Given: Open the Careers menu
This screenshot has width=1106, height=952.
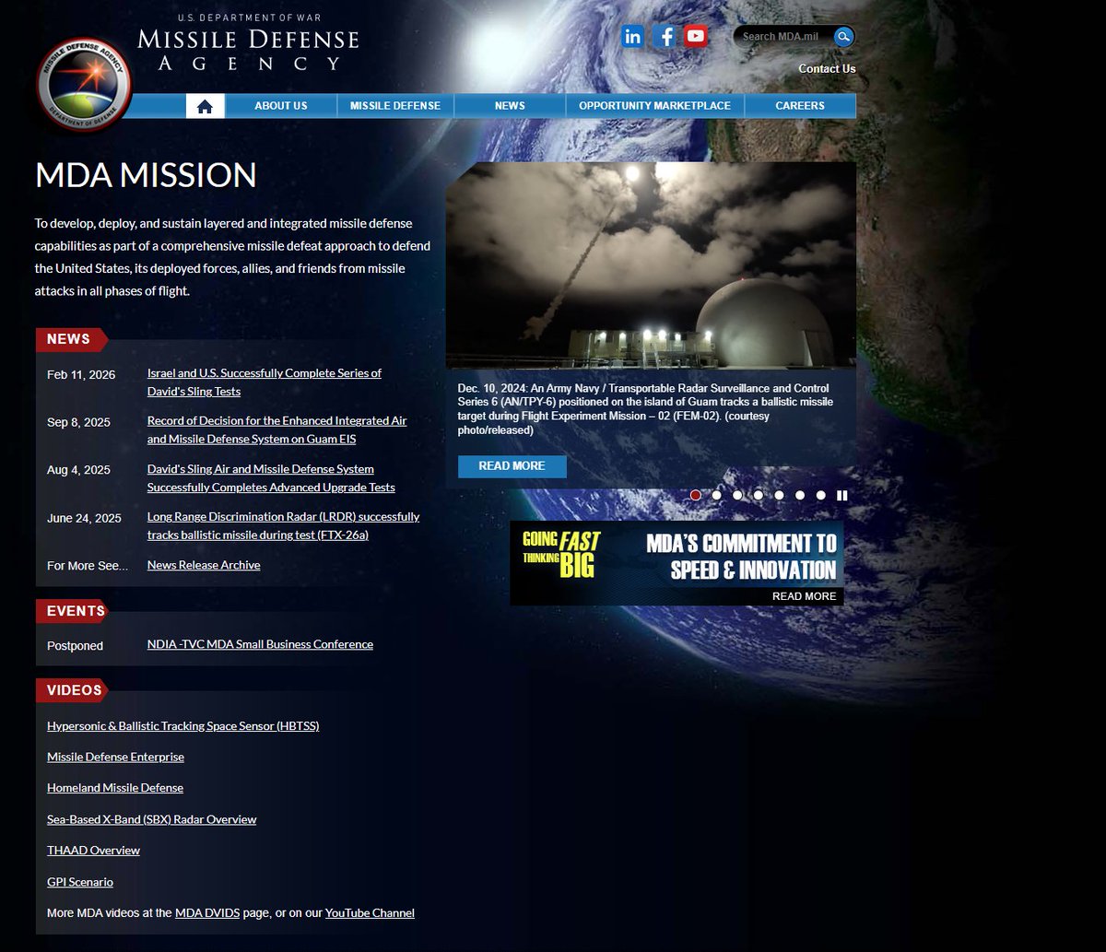Looking at the screenshot, I should pos(800,106).
